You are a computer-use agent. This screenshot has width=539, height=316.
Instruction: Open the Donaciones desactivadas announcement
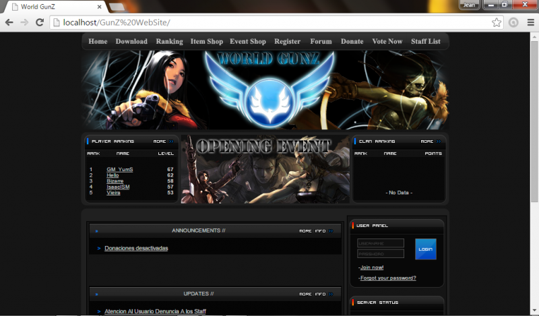(136, 248)
